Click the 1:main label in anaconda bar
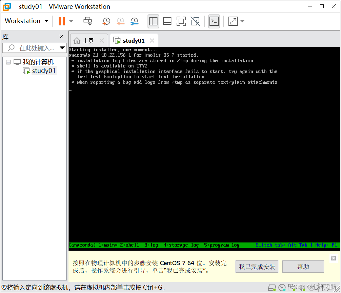The height and width of the screenshot is (293, 341). tap(108, 245)
